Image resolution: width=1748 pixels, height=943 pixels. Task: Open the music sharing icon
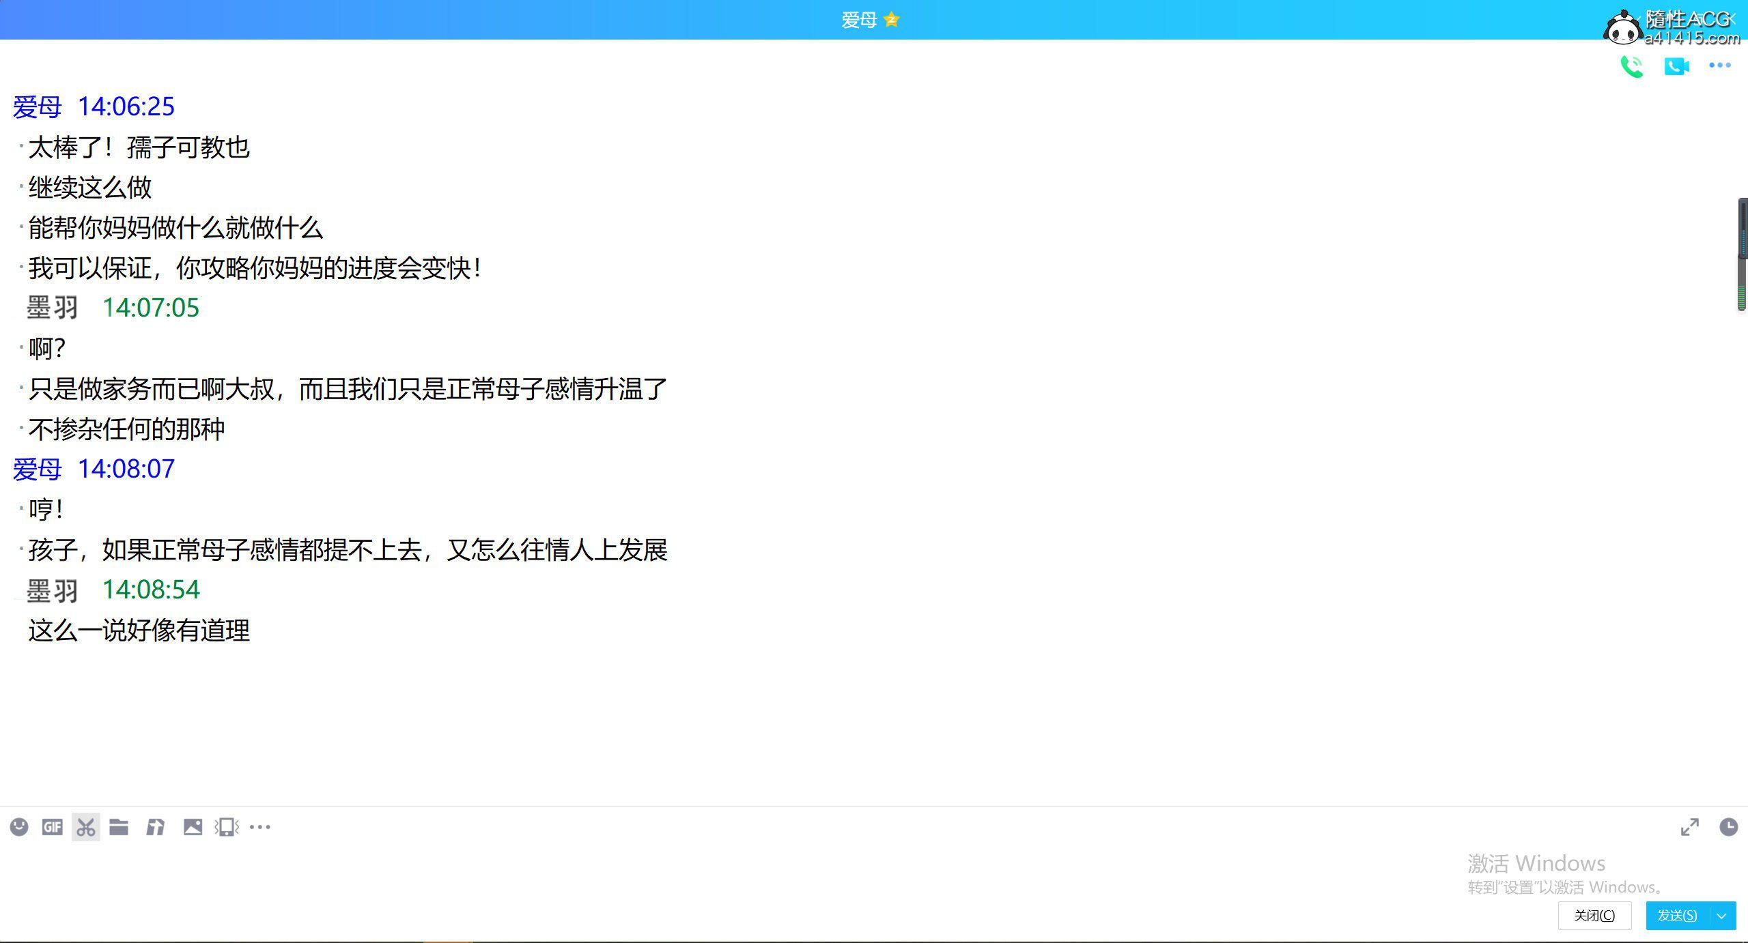point(156,827)
